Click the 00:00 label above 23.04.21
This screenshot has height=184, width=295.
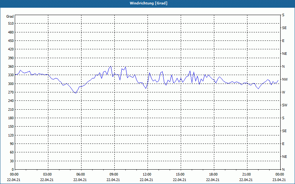point(280,174)
